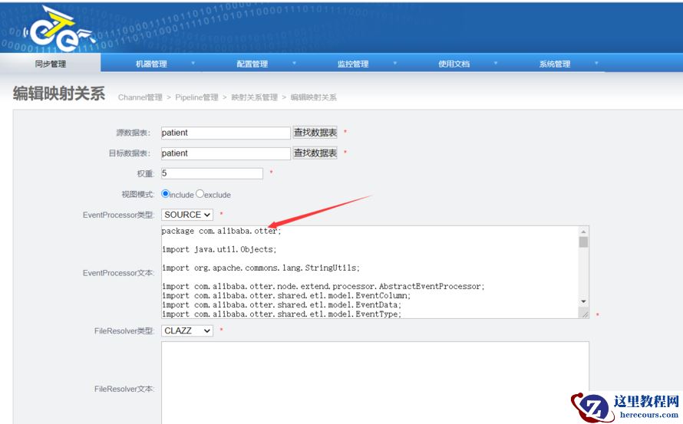Go to Pipeline管理 breadcrumb link
Screen dimensions: 683x424
click(x=196, y=97)
